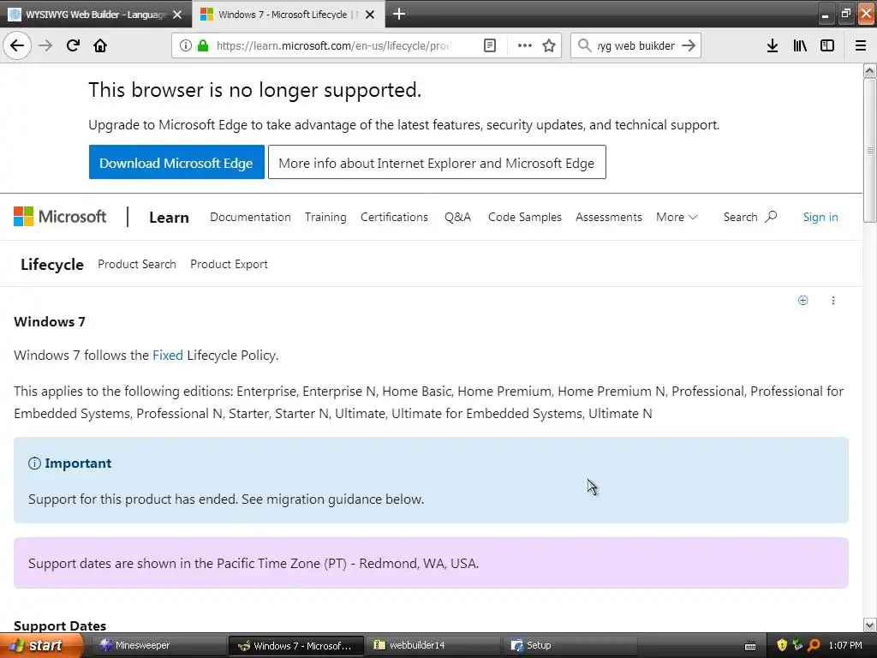This screenshot has width=877, height=658.
Task: Open the browser home page
Action: coord(100,45)
